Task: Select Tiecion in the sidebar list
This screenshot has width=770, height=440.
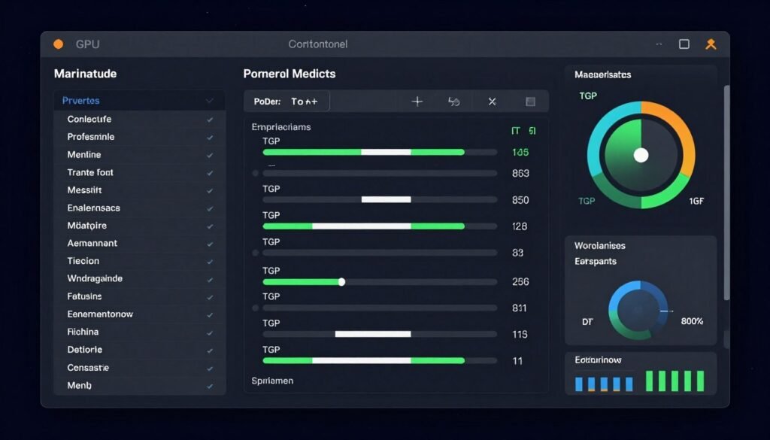Action: pyautogui.click(x=83, y=261)
